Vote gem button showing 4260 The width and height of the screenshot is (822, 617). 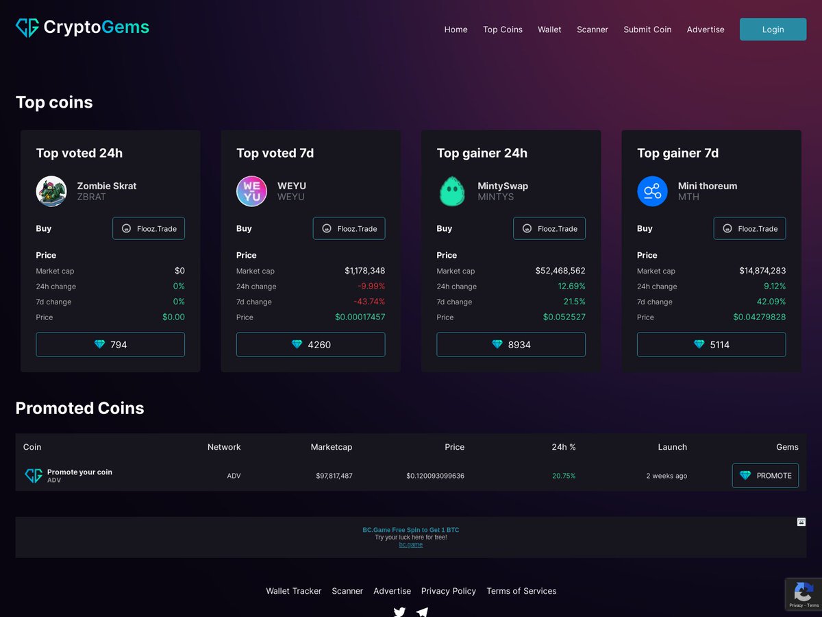pyautogui.click(x=311, y=345)
